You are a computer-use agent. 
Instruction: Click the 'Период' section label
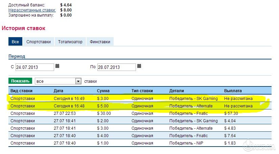17,56
